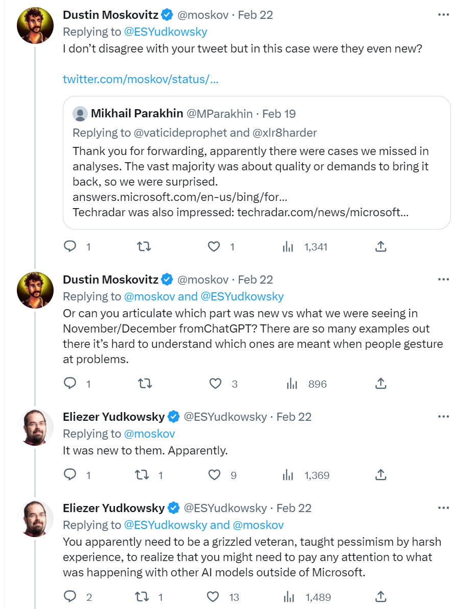
Task: Like Eliezer's 'It was new to them' tweet
Action: click(x=214, y=475)
